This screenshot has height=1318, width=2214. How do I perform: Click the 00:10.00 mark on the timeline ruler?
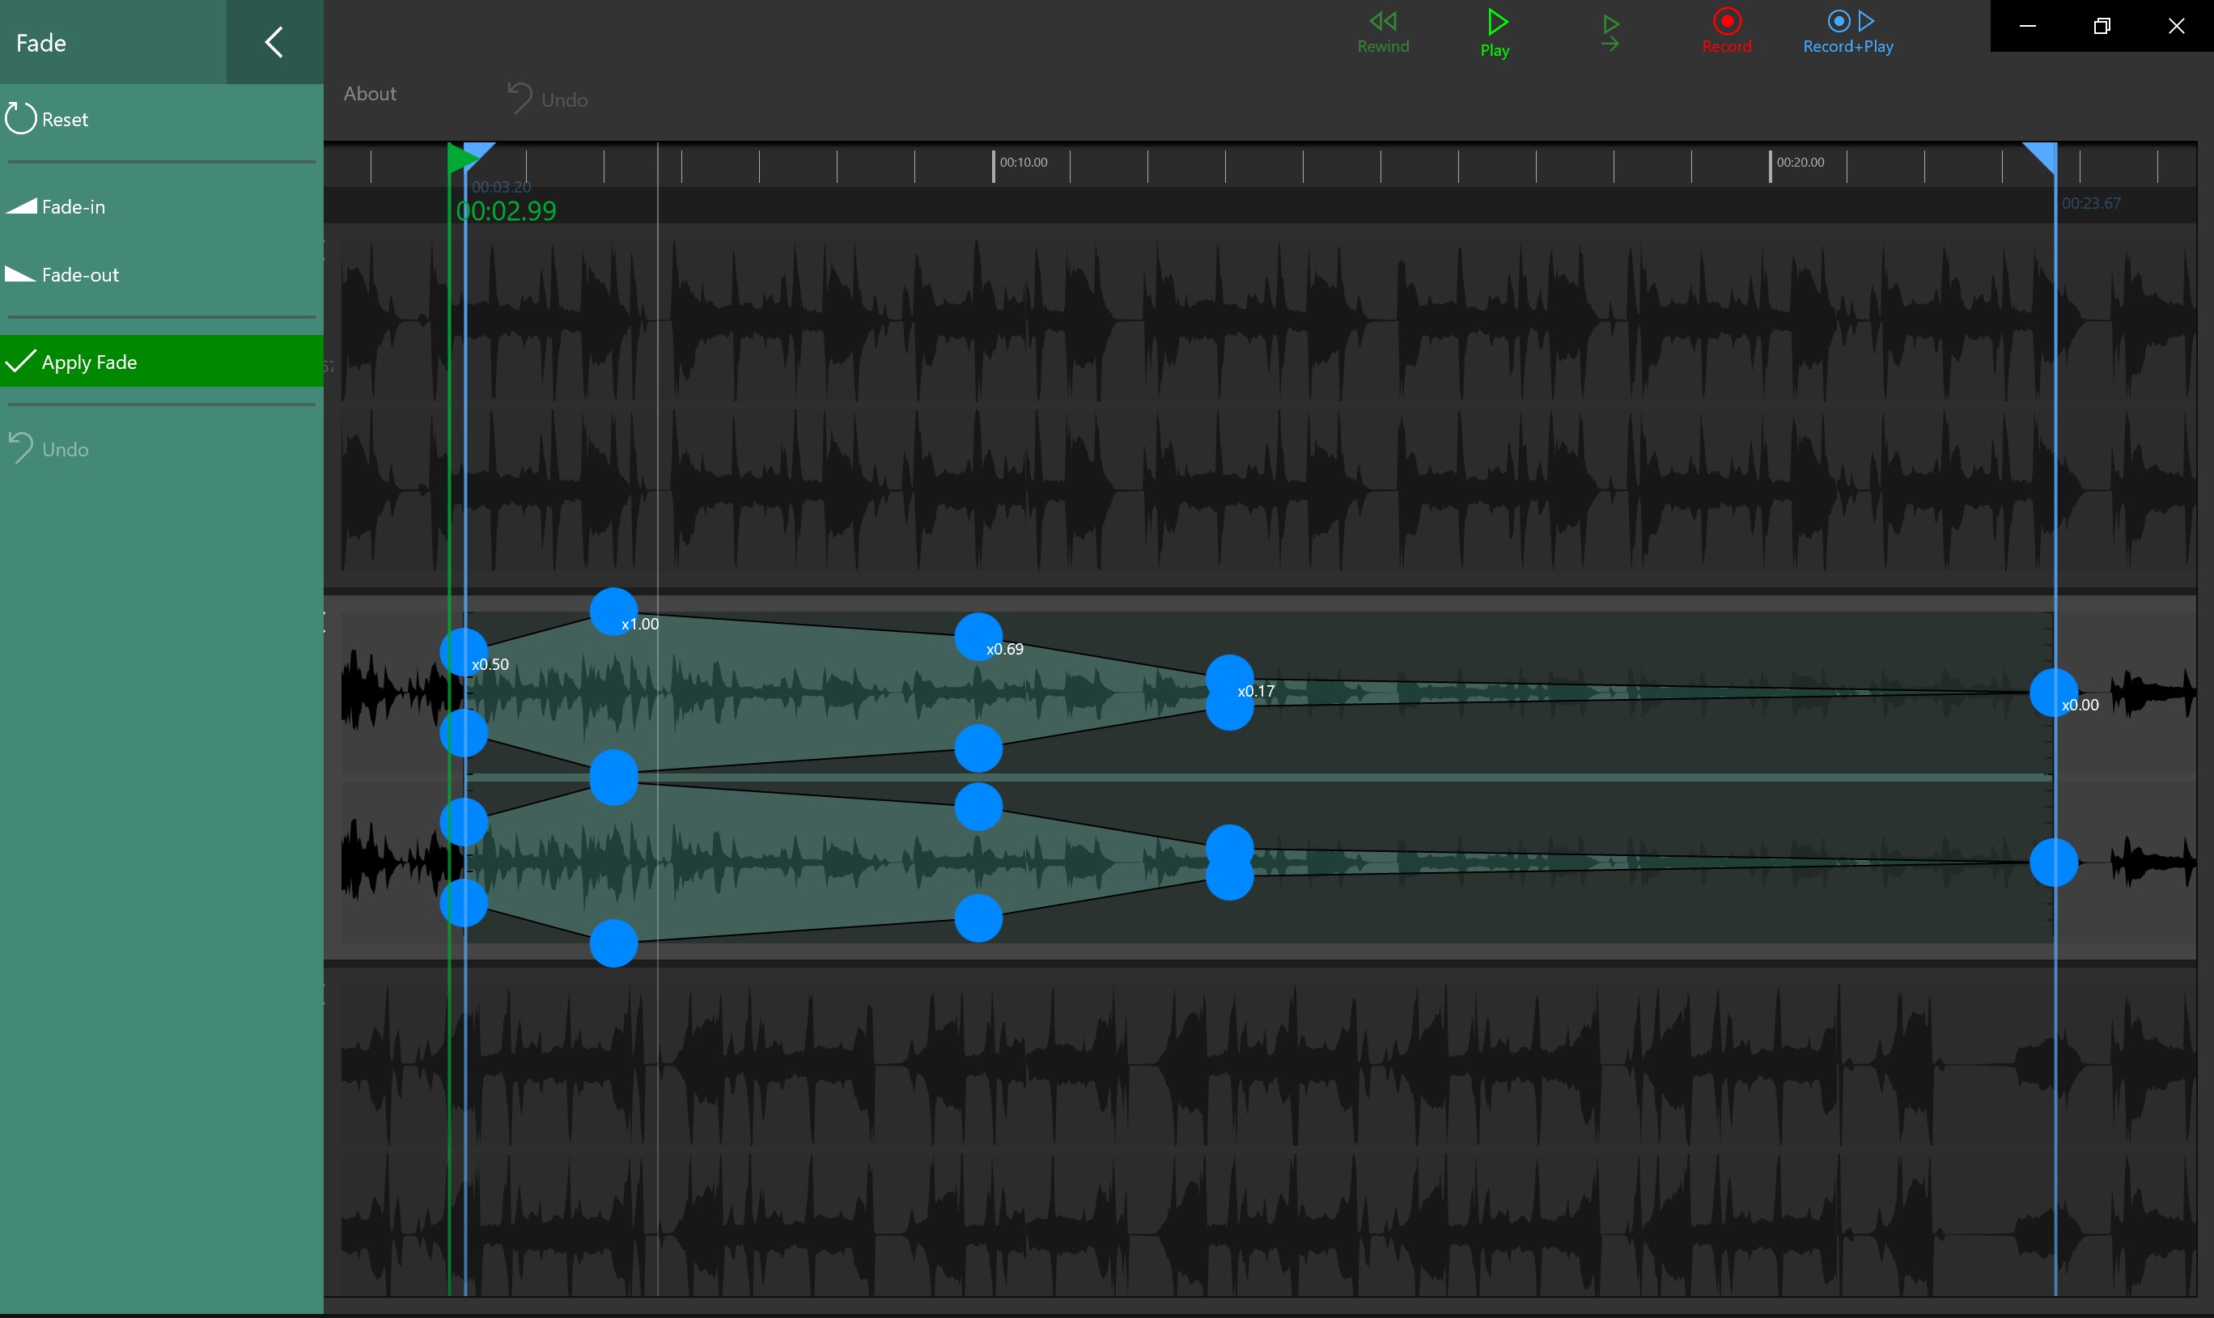tap(1023, 163)
